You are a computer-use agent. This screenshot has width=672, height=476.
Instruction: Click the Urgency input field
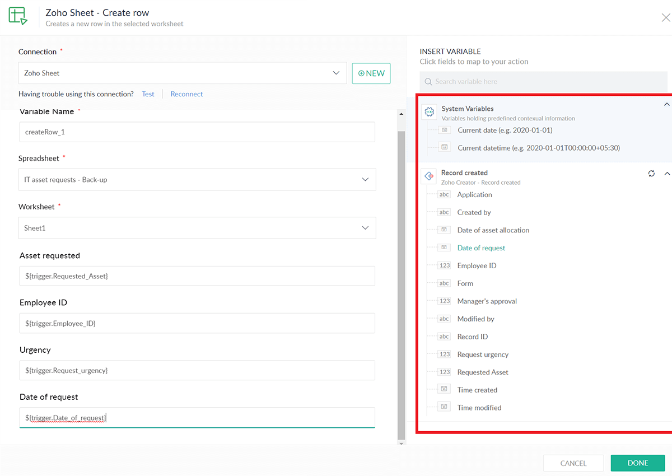[197, 370]
